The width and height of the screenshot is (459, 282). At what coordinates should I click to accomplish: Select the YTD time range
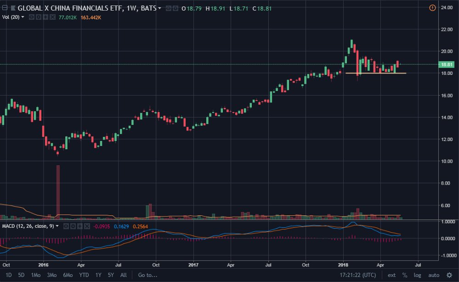(84, 275)
